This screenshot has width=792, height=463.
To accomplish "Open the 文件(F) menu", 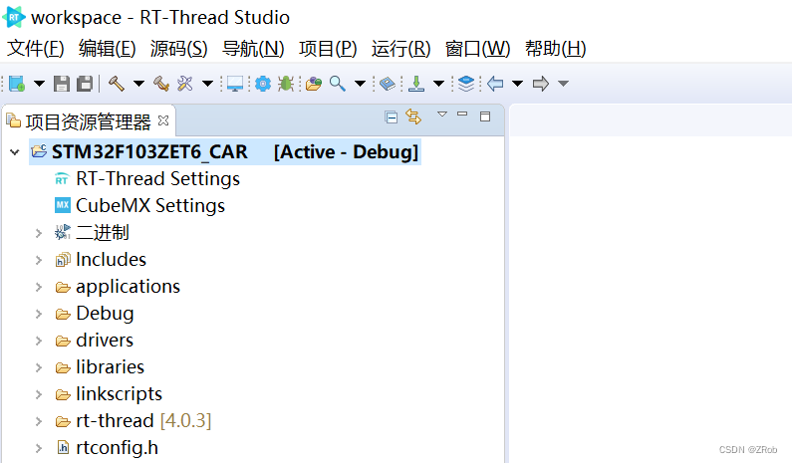I will (35, 49).
